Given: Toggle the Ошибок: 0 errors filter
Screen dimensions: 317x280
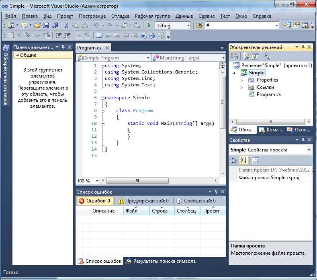Looking at the screenshot, I should [94, 201].
